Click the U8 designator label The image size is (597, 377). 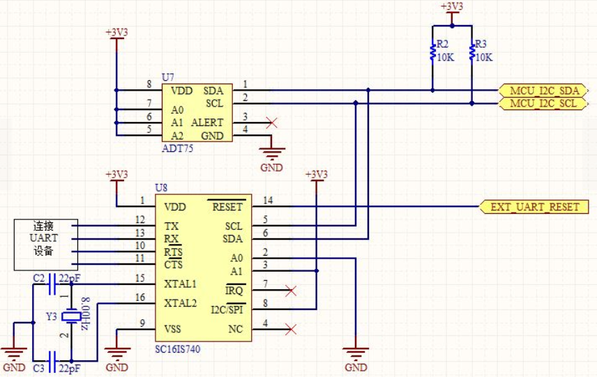click(x=161, y=187)
